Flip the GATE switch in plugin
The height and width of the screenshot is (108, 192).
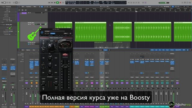pyautogui.click(x=43, y=89)
